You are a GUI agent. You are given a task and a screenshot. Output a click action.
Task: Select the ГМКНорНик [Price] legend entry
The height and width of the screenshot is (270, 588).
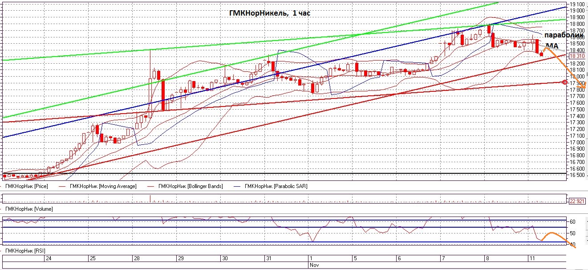pyautogui.click(x=27, y=186)
